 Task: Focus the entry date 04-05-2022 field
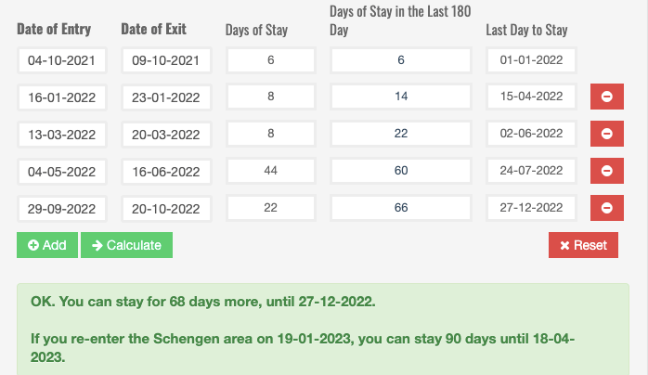click(x=62, y=171)
